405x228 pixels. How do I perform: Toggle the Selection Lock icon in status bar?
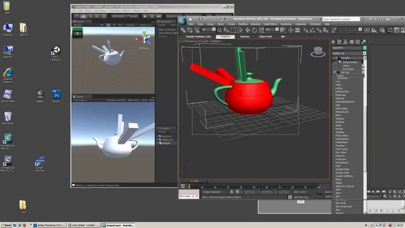232,192
